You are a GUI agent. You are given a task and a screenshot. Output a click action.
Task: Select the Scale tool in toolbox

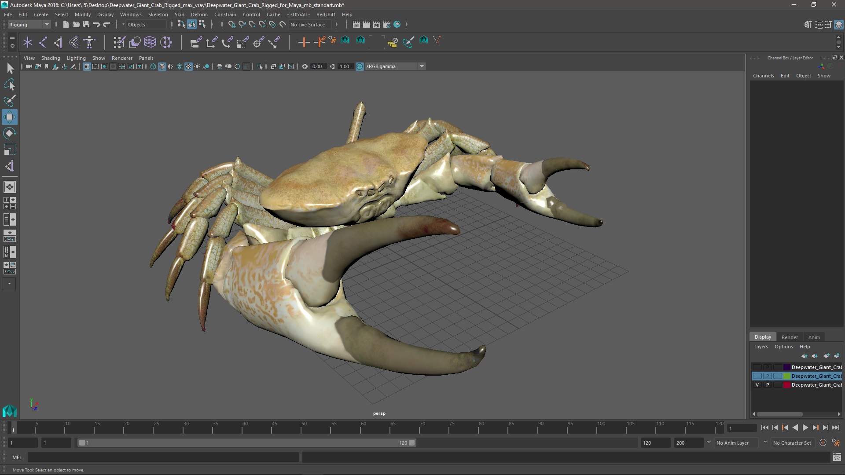[x=10, y=150]
